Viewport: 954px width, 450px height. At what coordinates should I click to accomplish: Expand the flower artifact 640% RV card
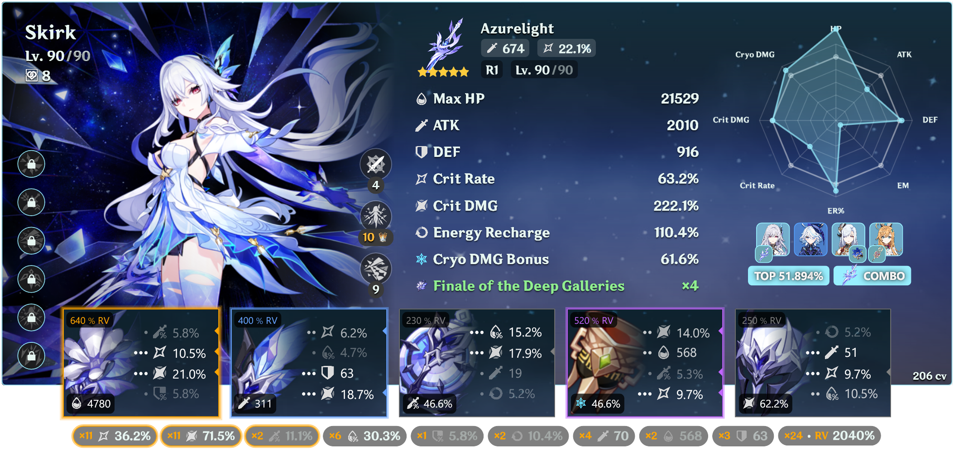click(x=141, y=363)
